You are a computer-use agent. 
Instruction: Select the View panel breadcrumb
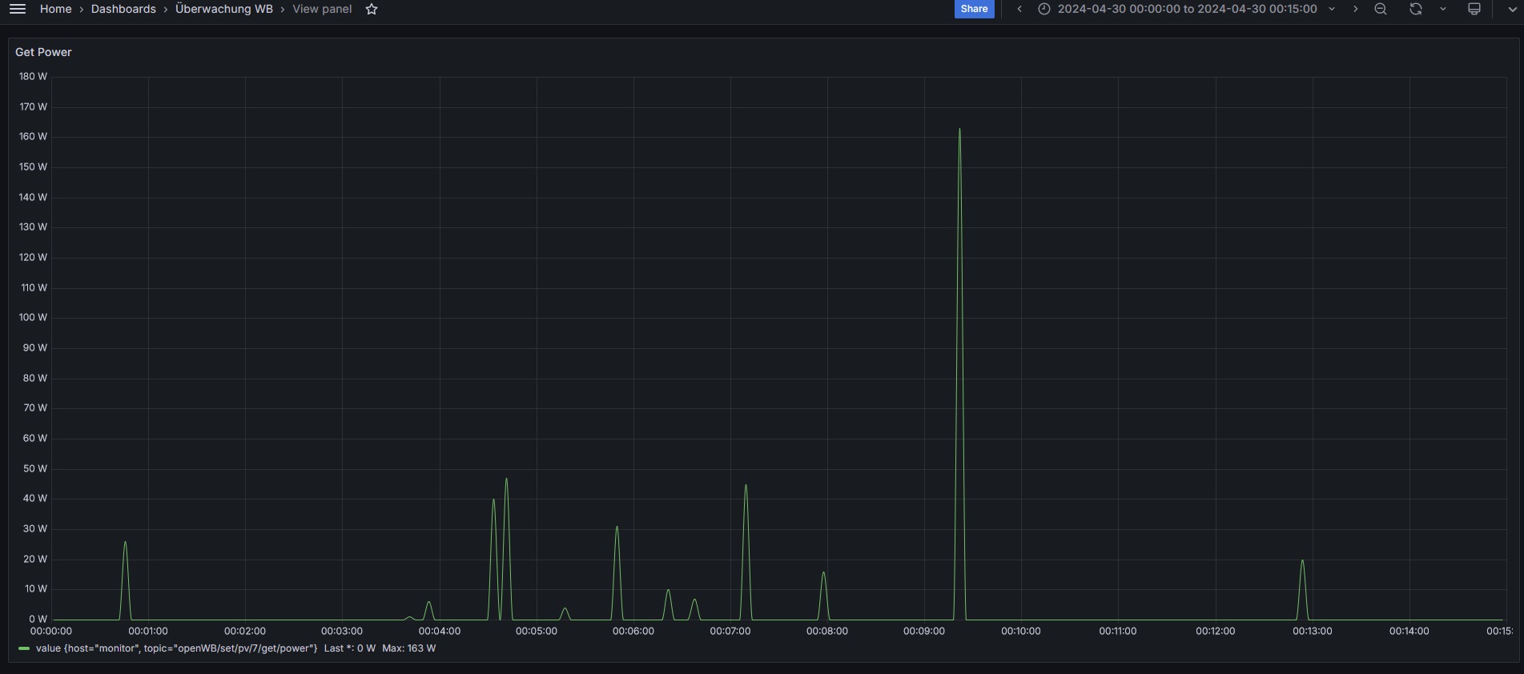[322, 9]
